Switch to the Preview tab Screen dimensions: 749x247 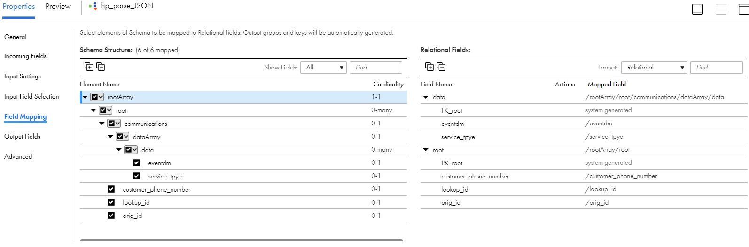pos(58,7)
